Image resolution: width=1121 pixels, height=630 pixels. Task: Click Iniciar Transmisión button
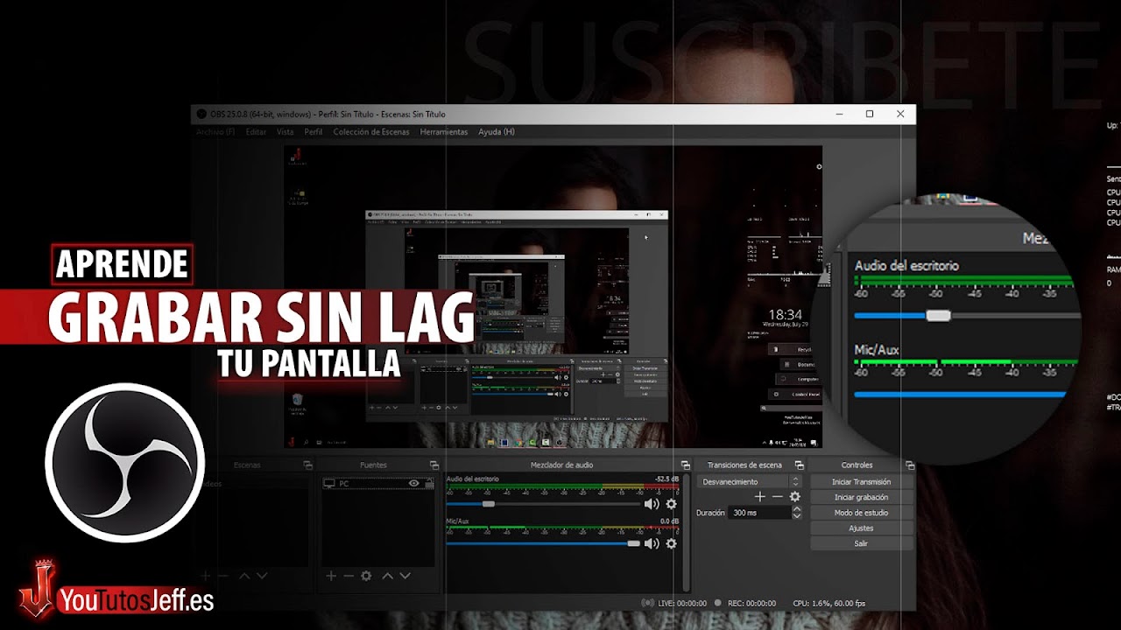(862, 482)
